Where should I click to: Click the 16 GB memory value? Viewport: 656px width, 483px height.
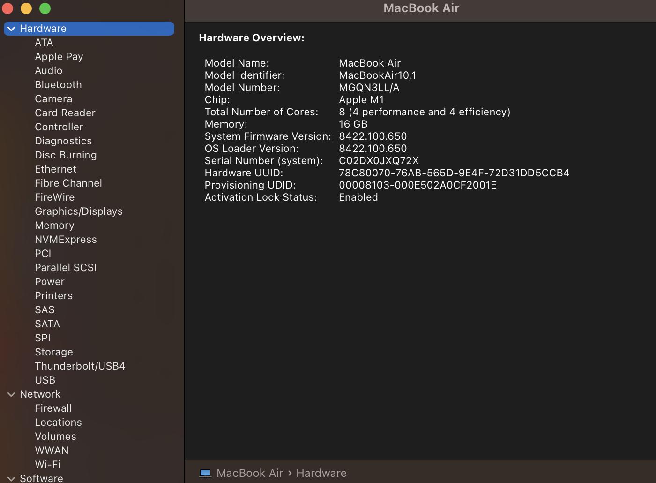coord(353,124)
